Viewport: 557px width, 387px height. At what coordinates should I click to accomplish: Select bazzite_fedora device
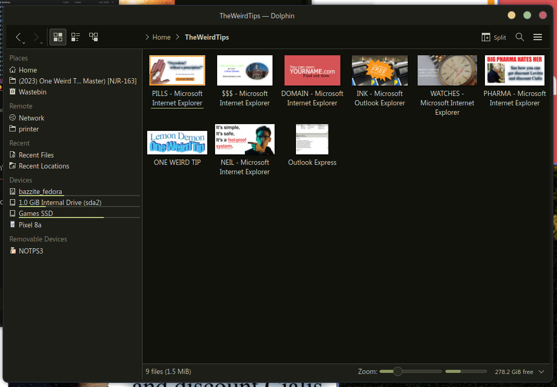click(x=74, y=192)
